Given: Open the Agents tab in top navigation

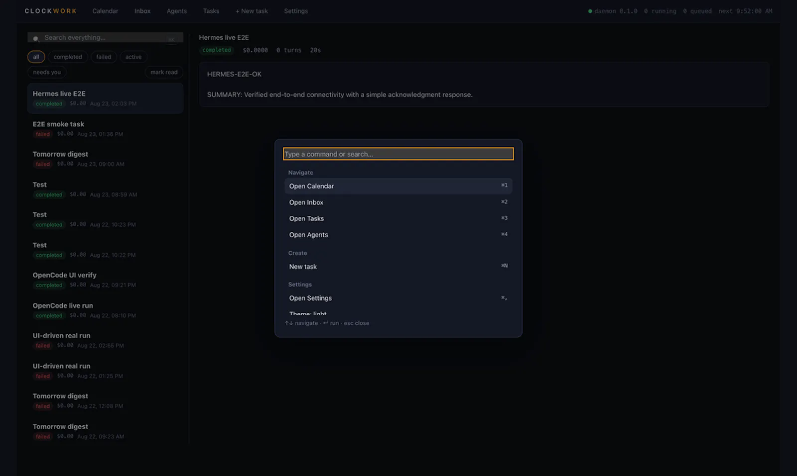Looking at the screenshot, I should click(x=177, y=11).
